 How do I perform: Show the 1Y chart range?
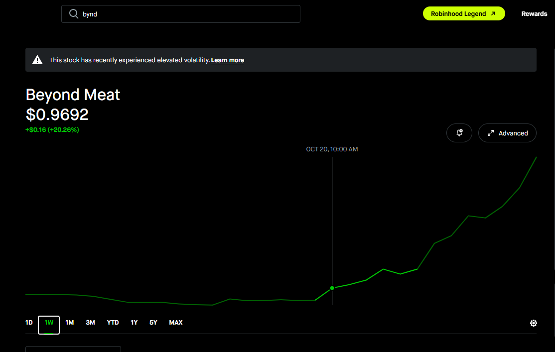click(134, 323)
